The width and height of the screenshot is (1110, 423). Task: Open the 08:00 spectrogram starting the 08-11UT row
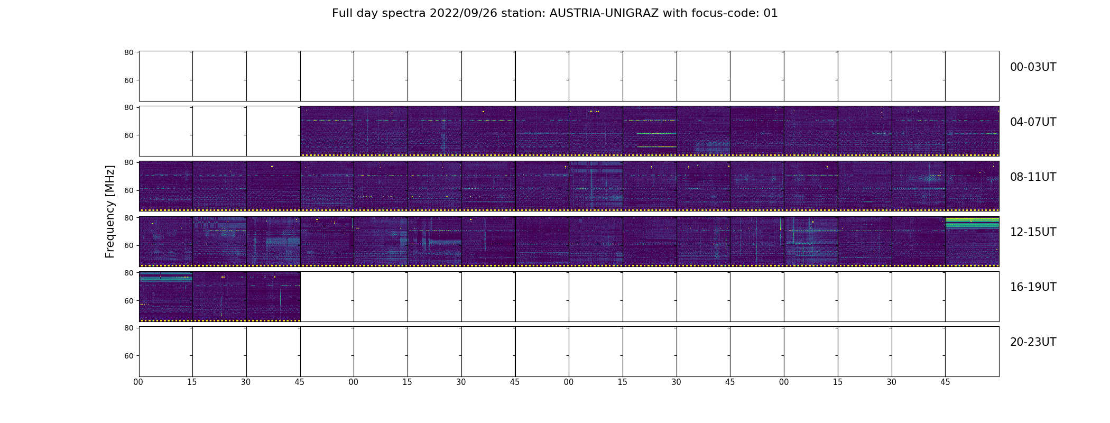point(166,186)
